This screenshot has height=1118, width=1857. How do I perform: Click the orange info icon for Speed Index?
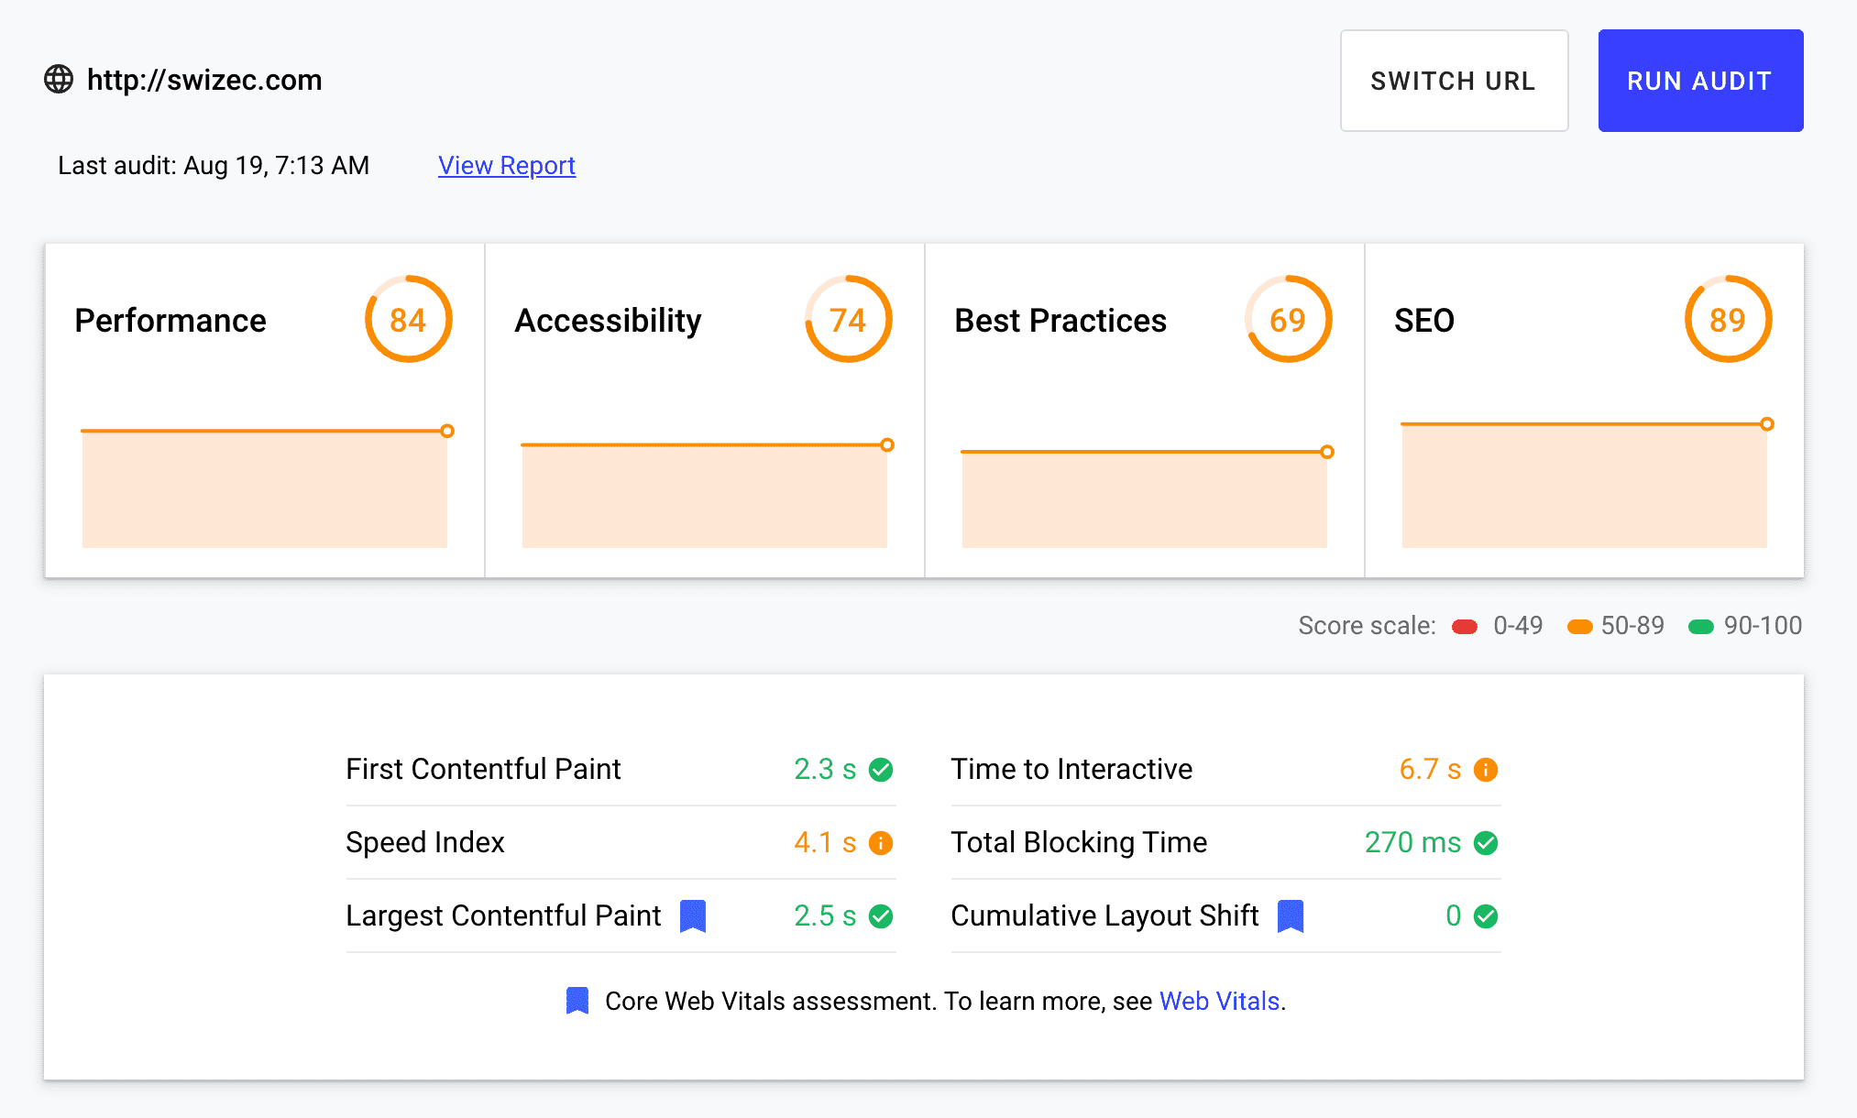[881, 843]
